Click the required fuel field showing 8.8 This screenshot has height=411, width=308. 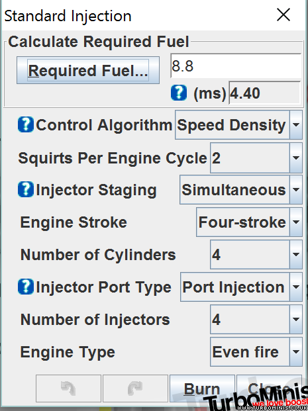pos(236,66)
